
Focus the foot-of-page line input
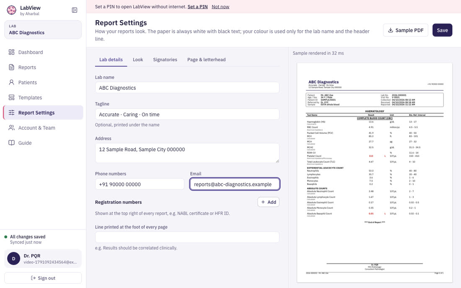[187, 237]
